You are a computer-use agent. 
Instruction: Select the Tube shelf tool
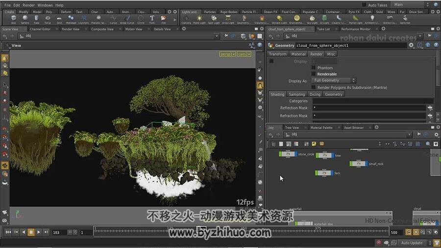tap(36, 20)
